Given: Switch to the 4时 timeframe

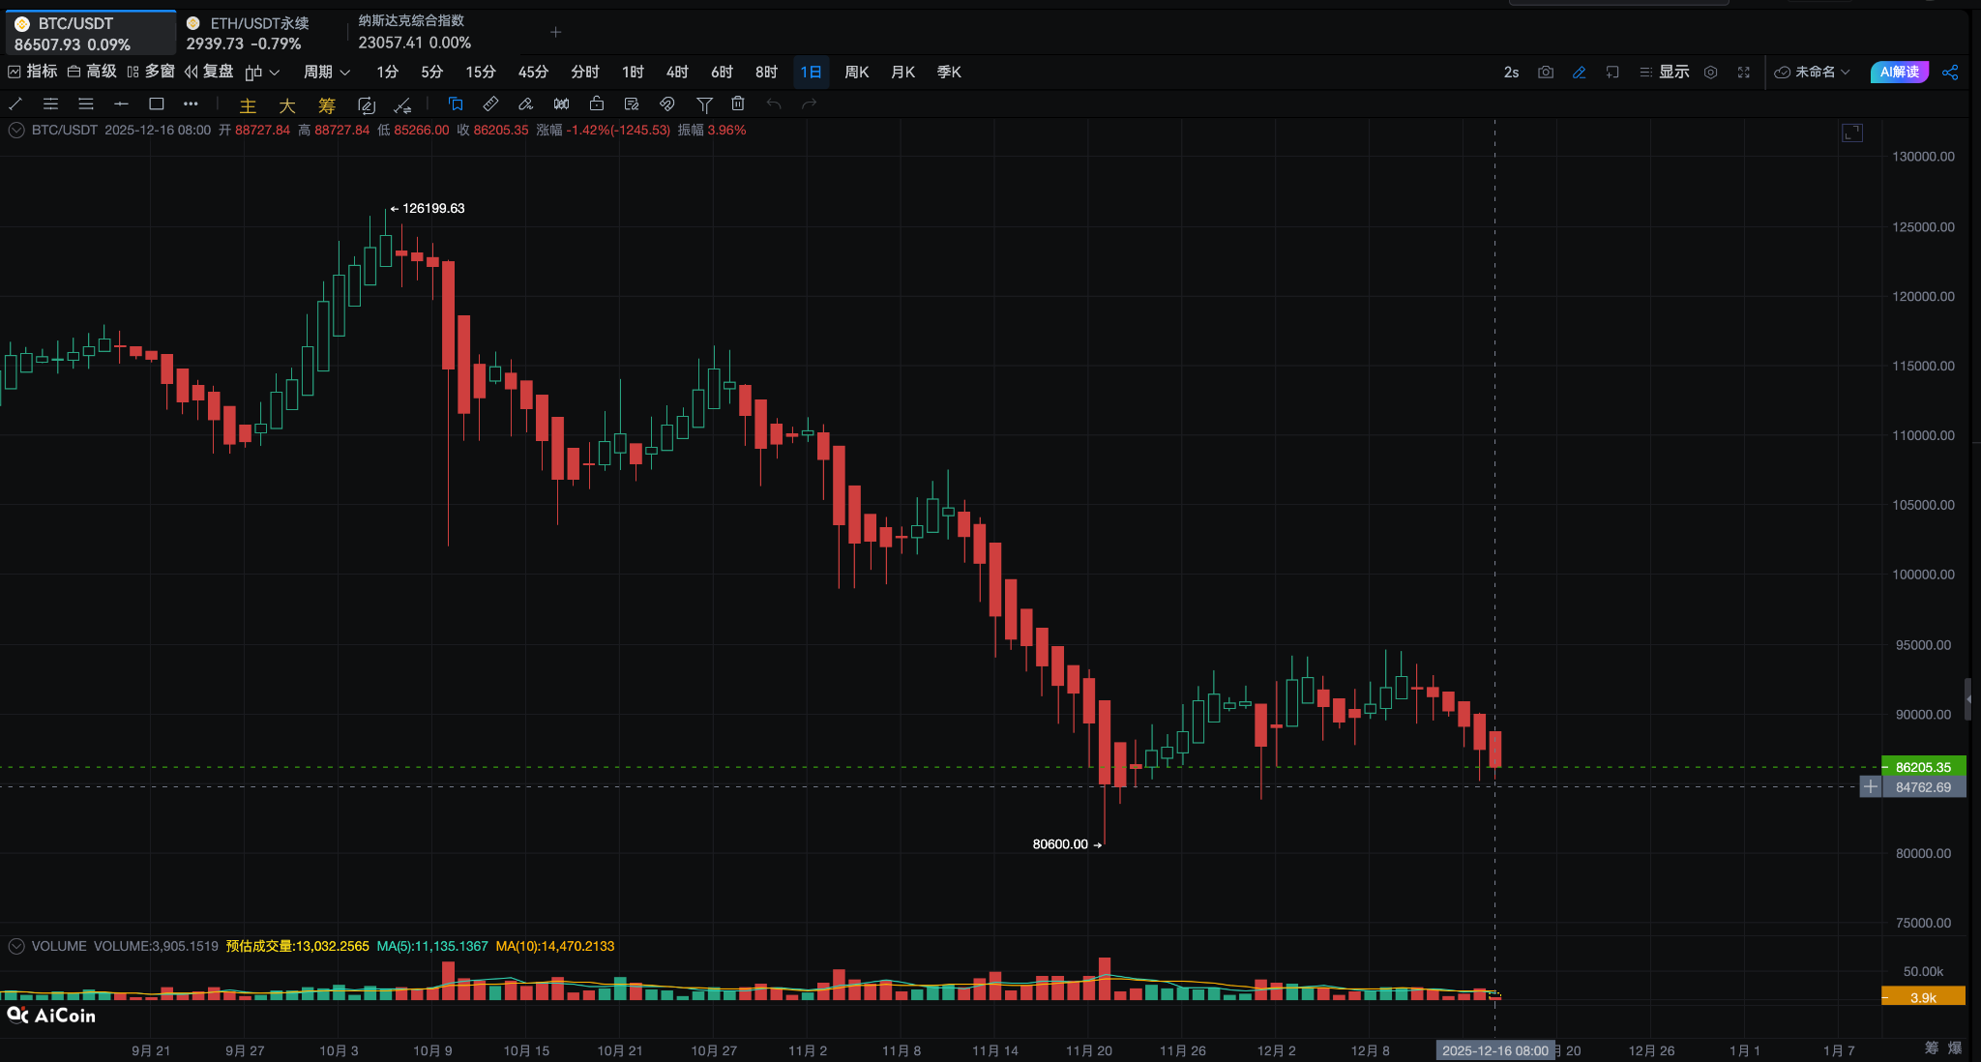Looking at the screenshot, I should pyautogui.click(x=676, y=73).
